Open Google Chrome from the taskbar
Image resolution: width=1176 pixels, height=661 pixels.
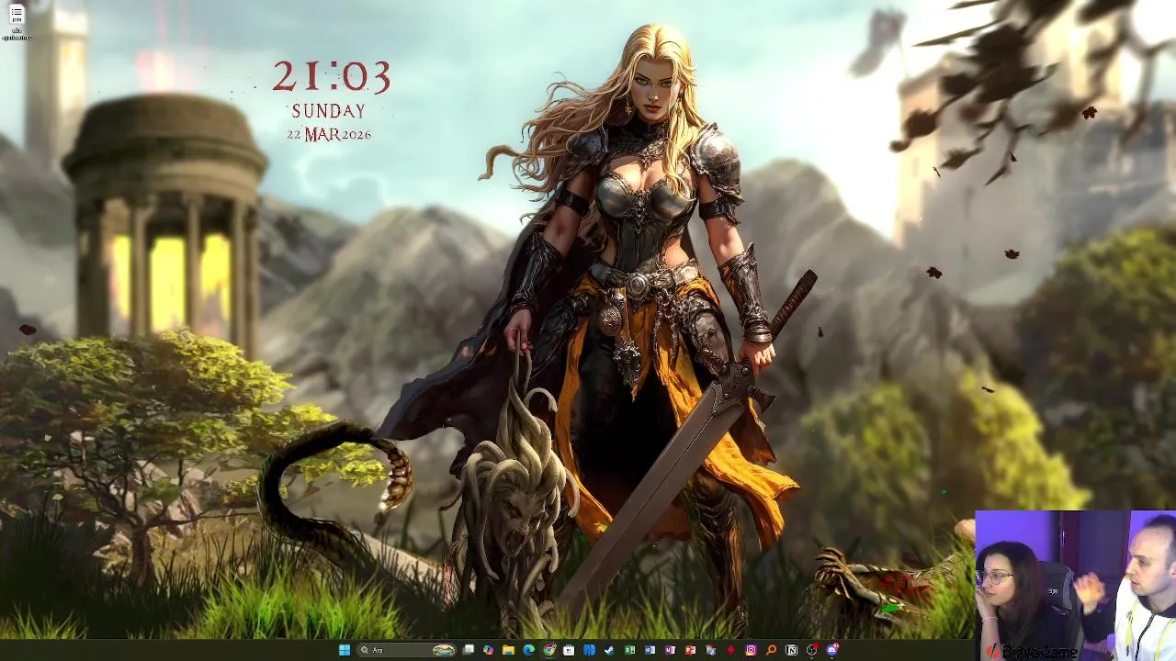click(548, 650)
